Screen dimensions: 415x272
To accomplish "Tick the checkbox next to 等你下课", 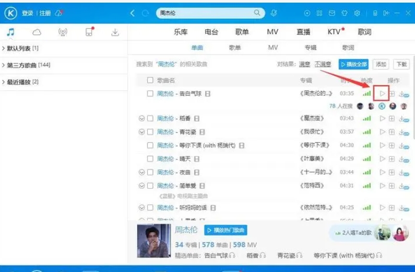I will (x=150, y=145).
